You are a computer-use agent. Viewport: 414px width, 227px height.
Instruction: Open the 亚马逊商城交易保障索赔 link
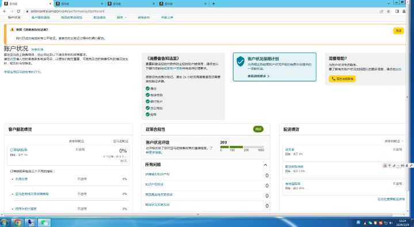32,194
